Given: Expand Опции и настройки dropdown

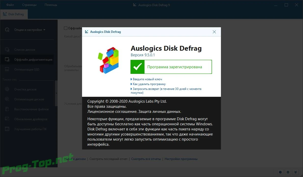Looking at the screenshot, I should click(30, 30).
